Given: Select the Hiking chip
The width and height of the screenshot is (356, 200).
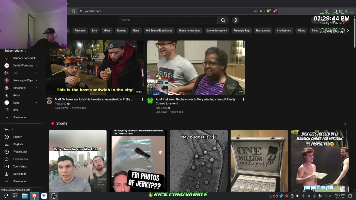Looking at the screenshot, I should (x=301, y=31).
